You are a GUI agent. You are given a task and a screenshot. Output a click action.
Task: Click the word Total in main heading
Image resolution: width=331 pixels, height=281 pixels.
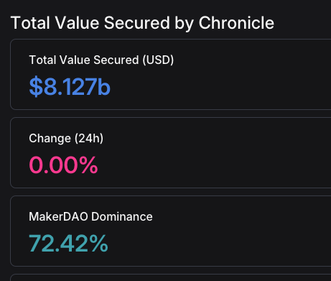(x=30, y=23)
